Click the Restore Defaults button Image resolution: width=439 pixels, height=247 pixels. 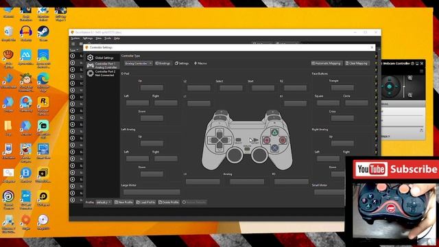(x=194, y=202)
